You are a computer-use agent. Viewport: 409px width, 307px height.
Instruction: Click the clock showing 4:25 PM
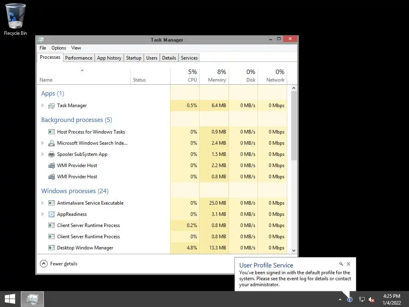[x=391, y=296]
